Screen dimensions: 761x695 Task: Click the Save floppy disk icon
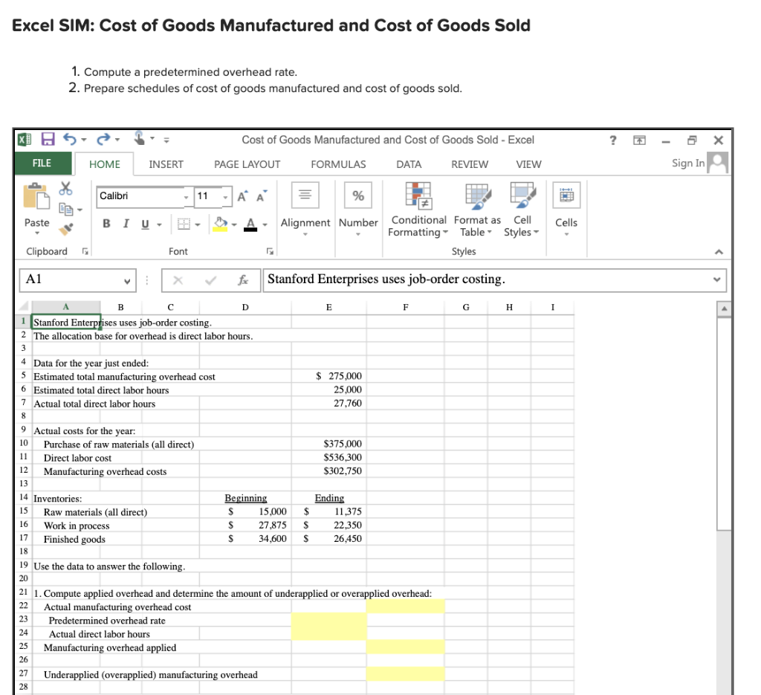pos(48,139)
